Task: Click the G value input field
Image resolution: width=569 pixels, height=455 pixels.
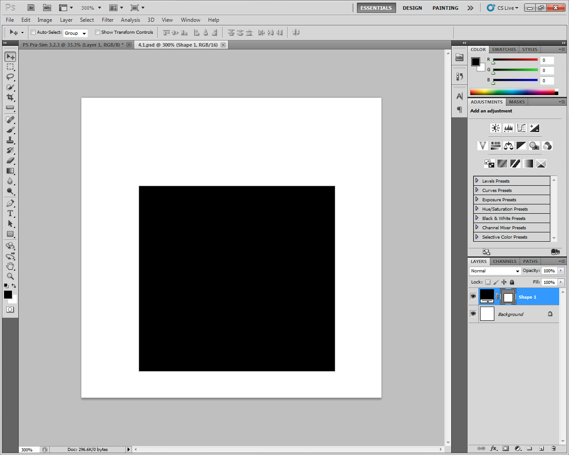Action: [547, 70]
